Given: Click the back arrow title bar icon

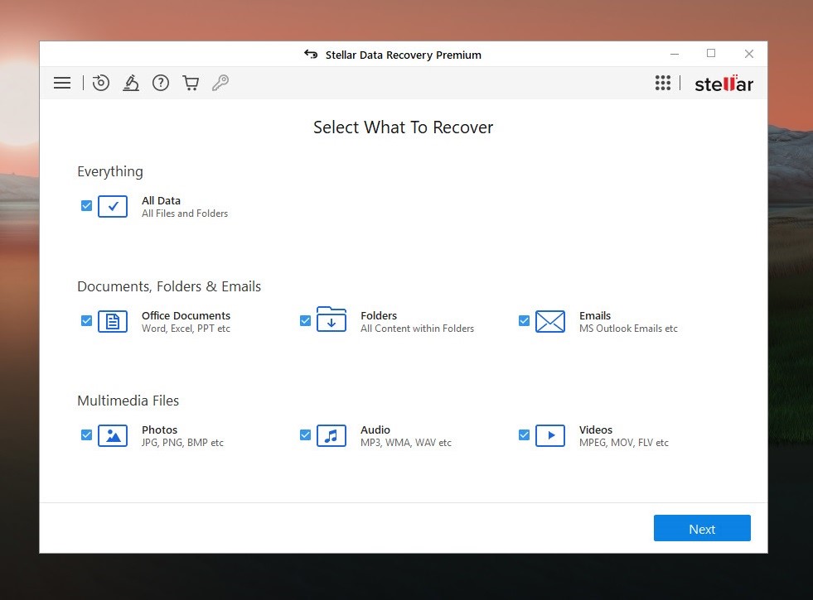Looking at the screenshot, I should click(311, 55).
